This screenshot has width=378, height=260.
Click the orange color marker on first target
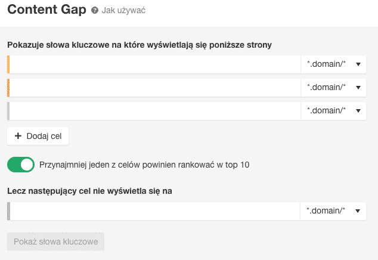coord(8,64)
